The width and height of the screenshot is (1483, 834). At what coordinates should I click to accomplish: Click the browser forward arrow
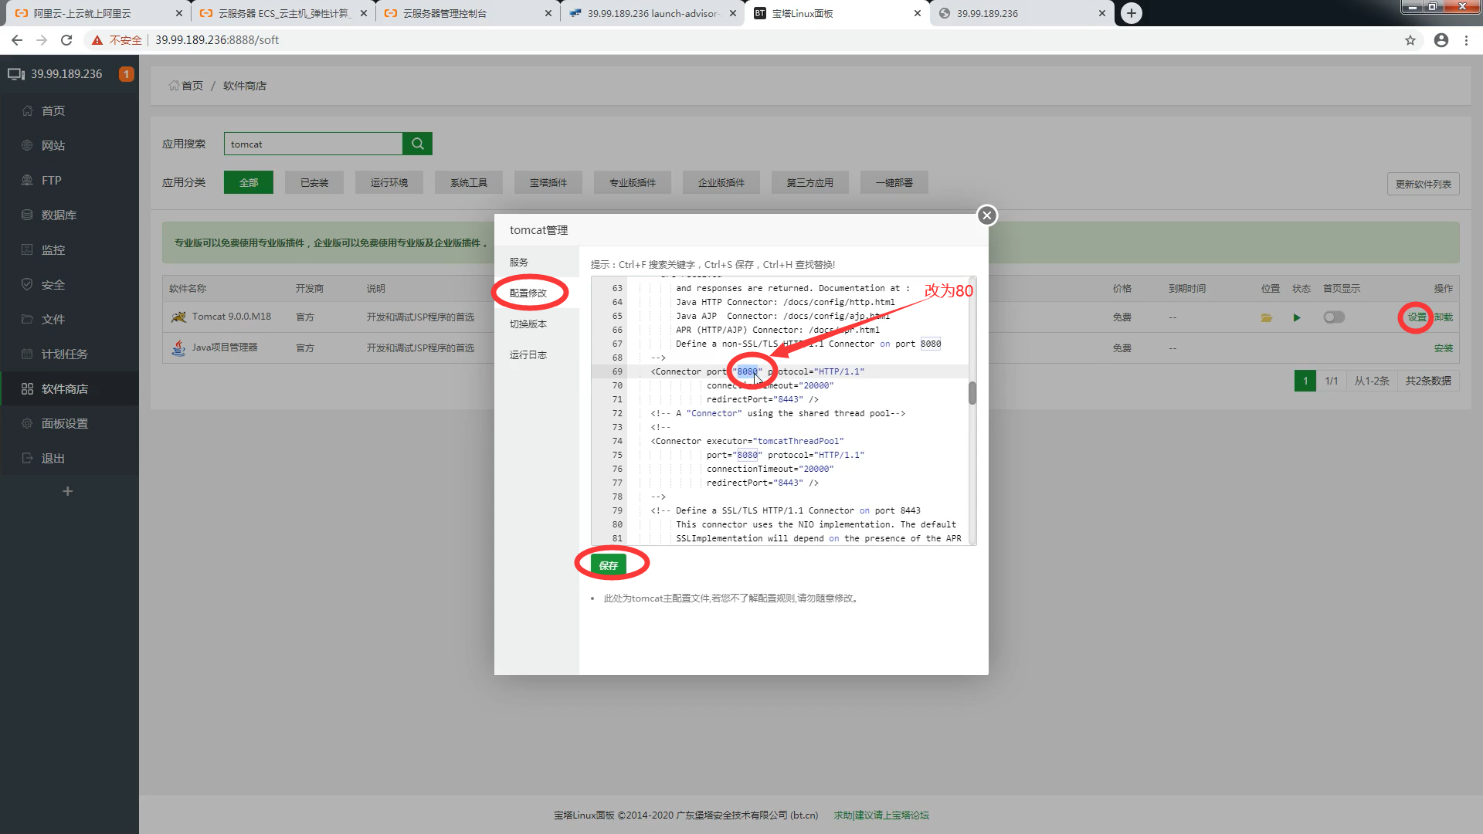42,40
